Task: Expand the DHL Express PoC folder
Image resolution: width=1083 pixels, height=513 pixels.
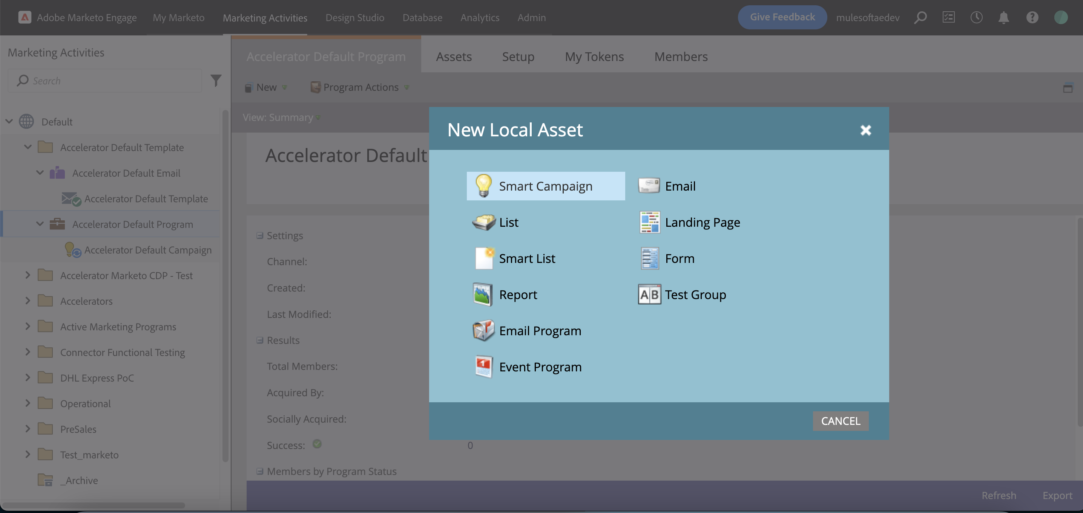Action: (x=28, y=377)
